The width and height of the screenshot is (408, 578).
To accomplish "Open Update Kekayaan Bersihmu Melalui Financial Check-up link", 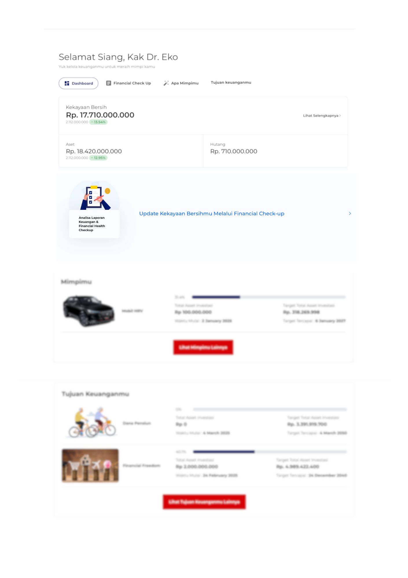I will coord(212,213).
